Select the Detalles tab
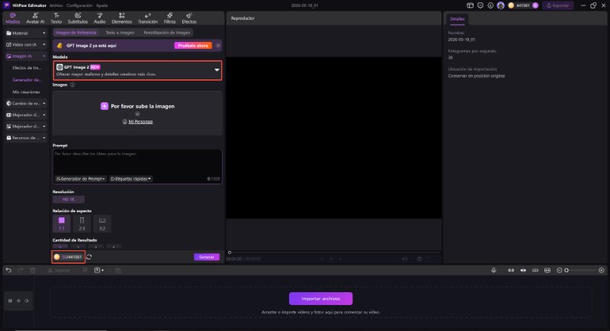This screenshot has width=610, height=331. point(457,18)
